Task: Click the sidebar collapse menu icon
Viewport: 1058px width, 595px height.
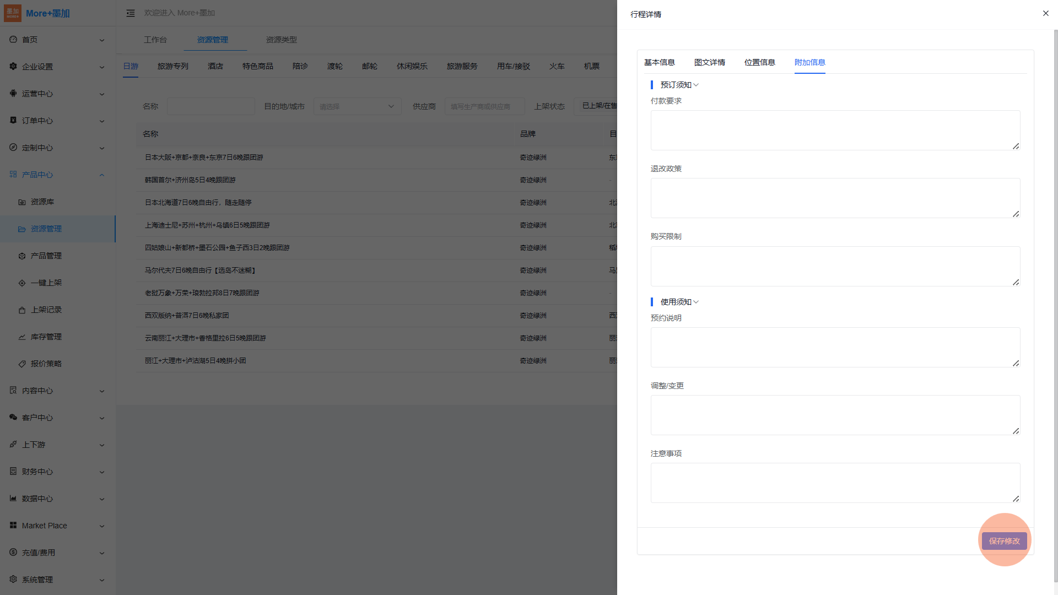Action: pos(131,13)
